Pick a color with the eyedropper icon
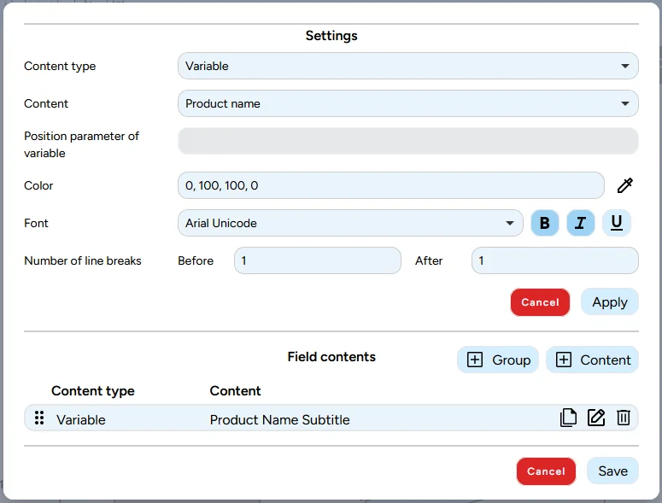The width and height of the screenshot is (662, 503). point(625,185)
